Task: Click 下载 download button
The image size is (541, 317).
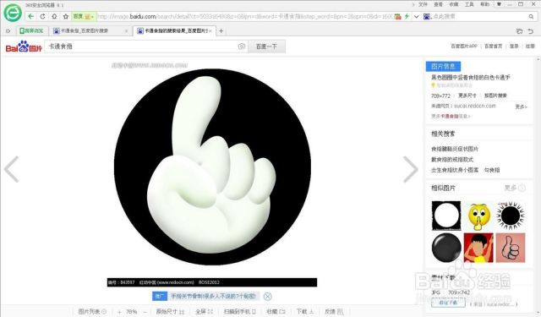Action: click(305, 311)
